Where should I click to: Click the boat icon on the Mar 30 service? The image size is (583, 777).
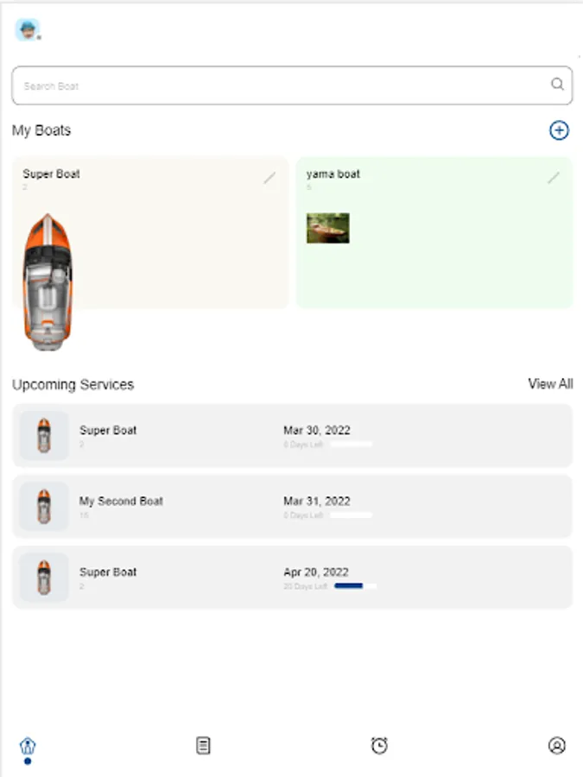click(43, 435)
